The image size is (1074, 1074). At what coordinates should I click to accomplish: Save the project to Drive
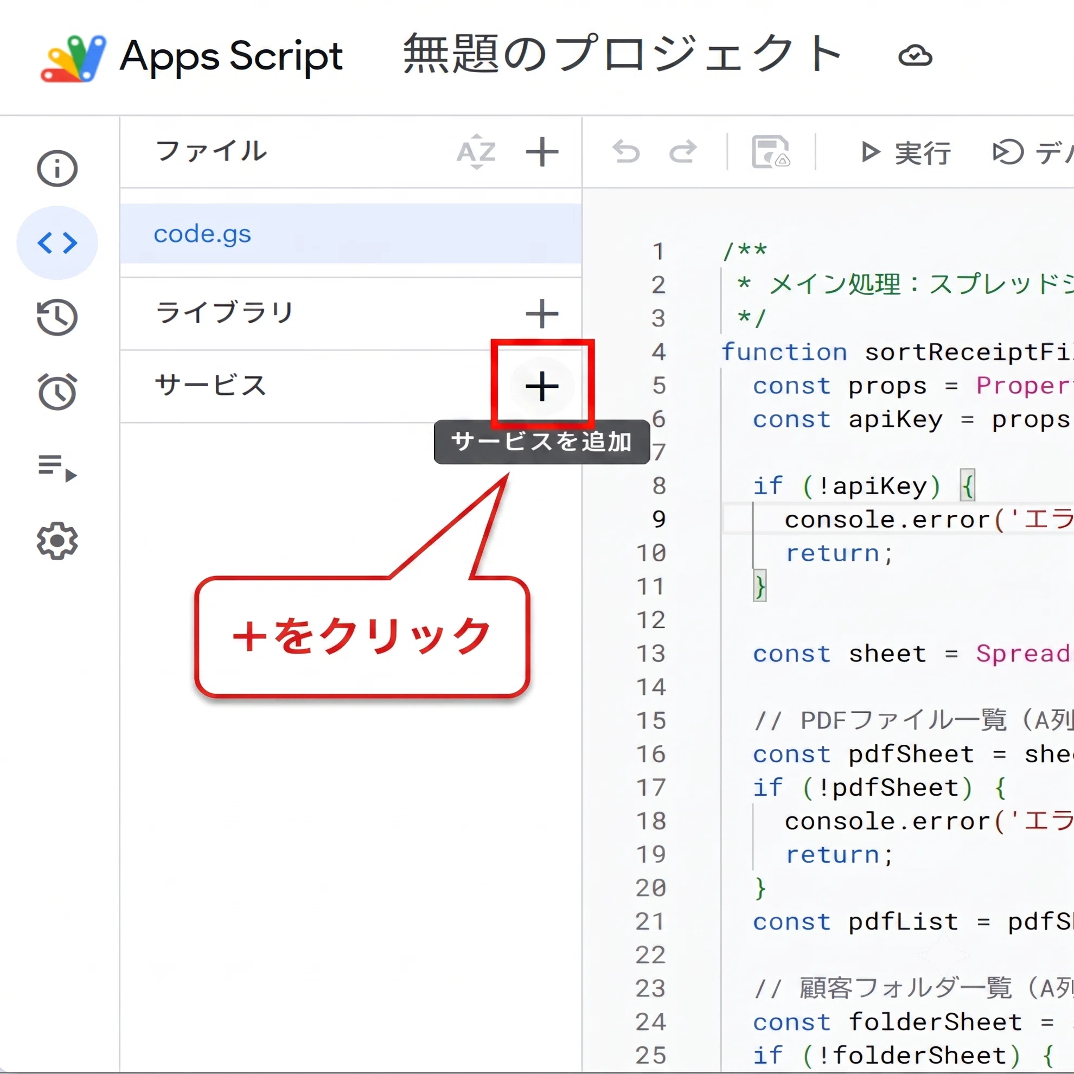[x=770, y=152]
